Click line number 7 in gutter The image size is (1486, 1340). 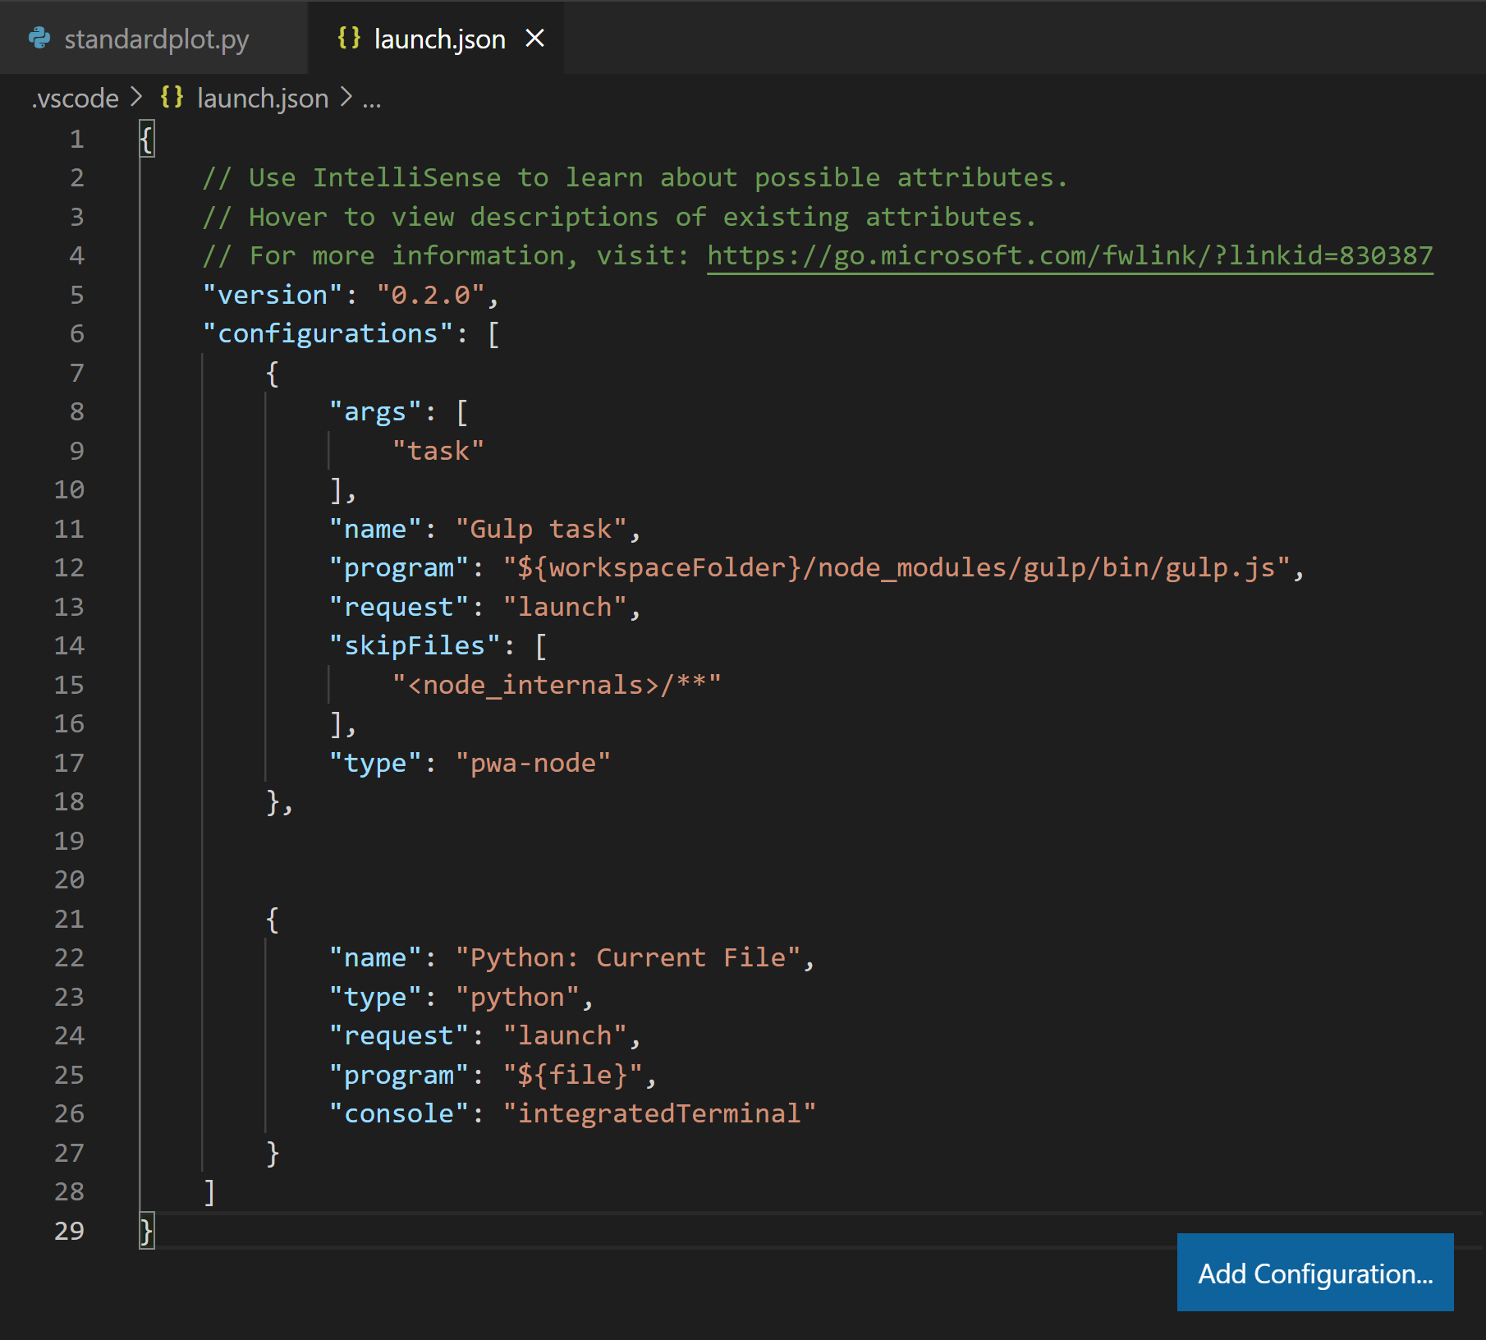click(x=76, y=373)
